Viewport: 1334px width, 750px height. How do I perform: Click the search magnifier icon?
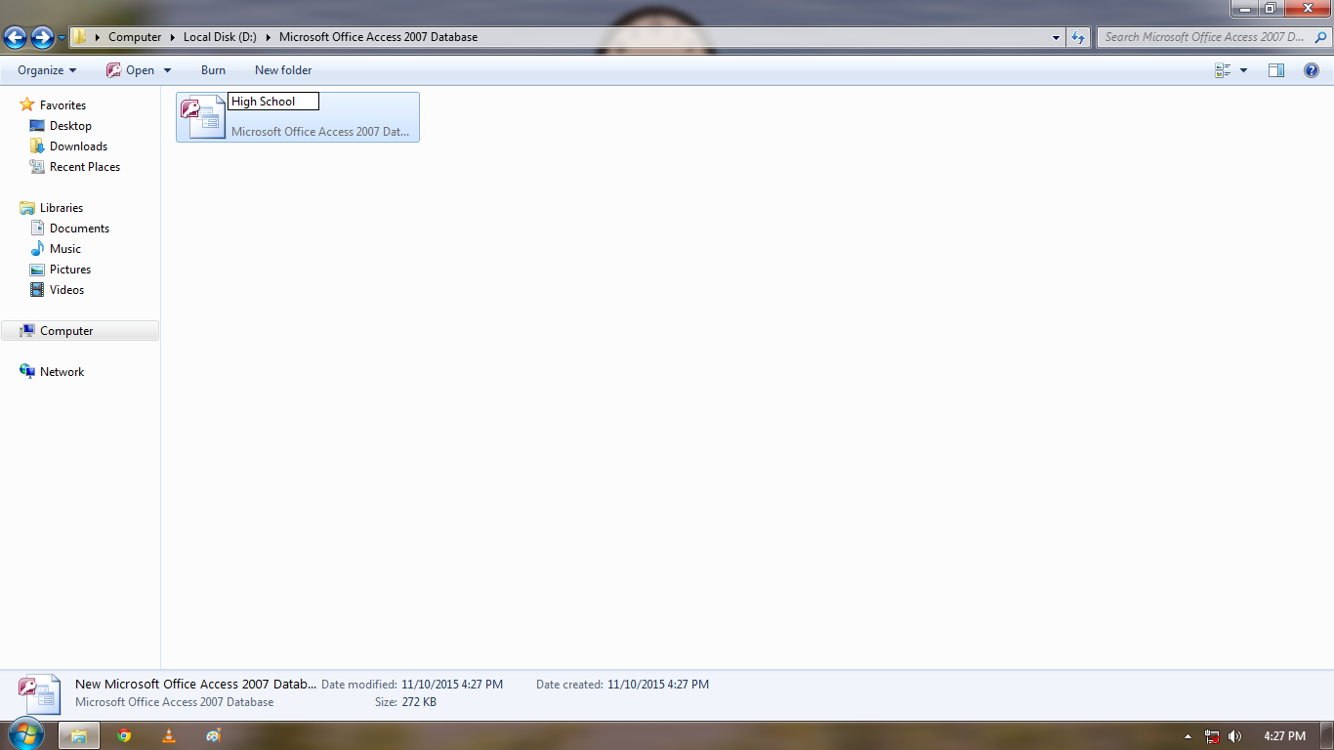[x=1321, y=37]
